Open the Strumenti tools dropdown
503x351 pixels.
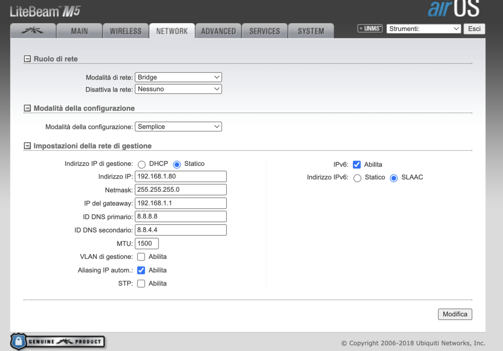click(x=424, y=29)
